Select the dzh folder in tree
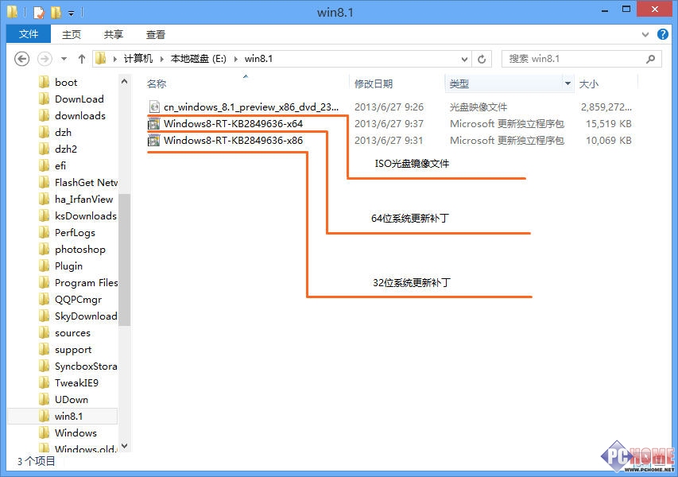The image size is (678, 477). pyautogui.click(x=63, y=132)
